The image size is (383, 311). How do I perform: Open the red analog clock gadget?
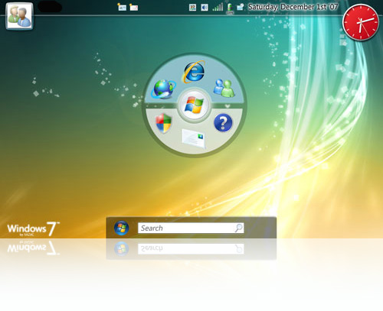coord(361,22)
